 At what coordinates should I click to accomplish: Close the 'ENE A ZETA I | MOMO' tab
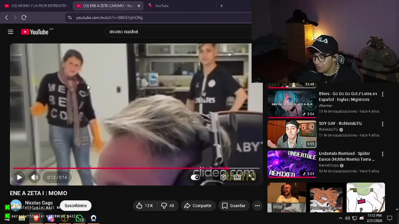139,6
